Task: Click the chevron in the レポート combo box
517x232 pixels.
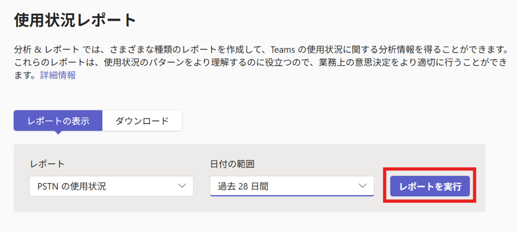Action: (182, 186)
